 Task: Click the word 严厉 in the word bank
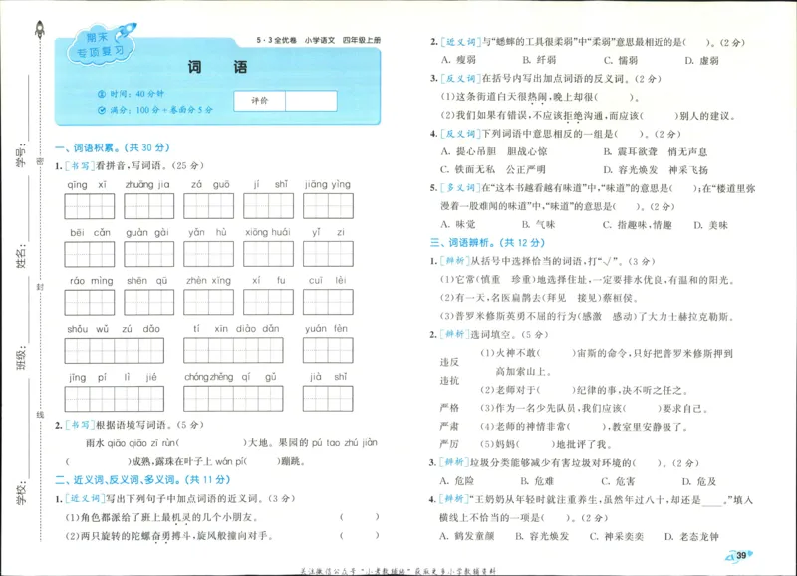pos(449,444)
